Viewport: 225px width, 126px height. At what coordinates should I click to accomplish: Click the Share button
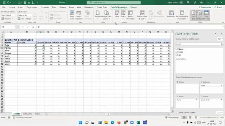tap(218, 7)
